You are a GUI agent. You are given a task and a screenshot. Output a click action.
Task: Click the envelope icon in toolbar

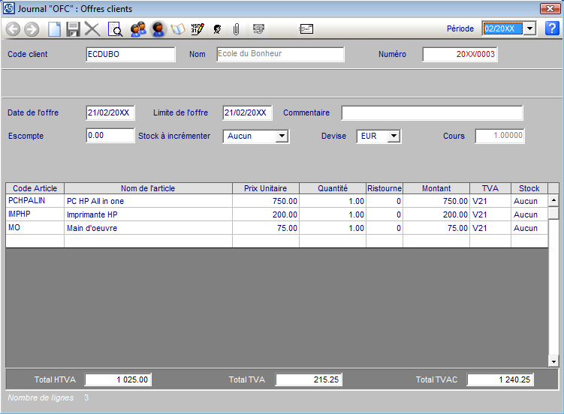[306, 29]
